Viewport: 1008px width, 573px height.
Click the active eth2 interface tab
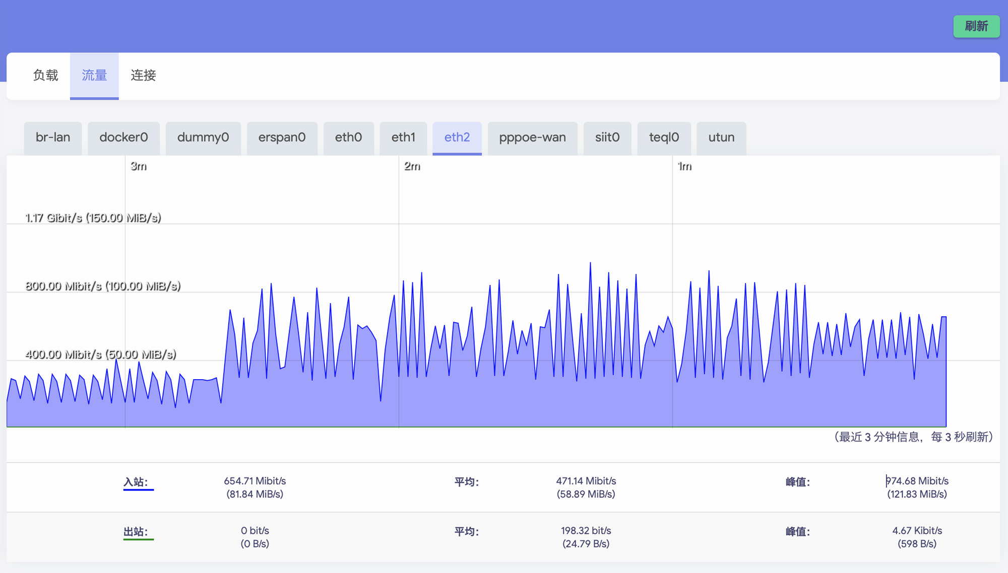click(457, 137)
